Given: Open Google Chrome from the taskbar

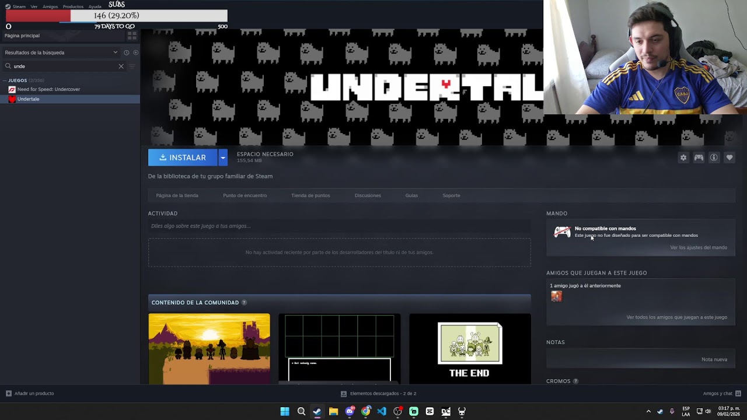Looking at the screenshot, I should point(365,411).
